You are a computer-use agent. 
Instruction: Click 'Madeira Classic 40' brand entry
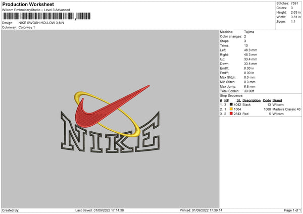pos(286,110)
